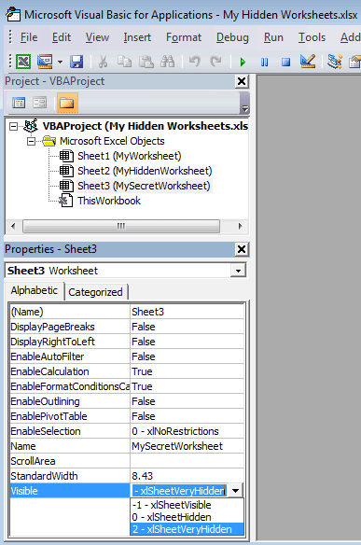Select ThisWorkbook in project tree

pos(109,201)
